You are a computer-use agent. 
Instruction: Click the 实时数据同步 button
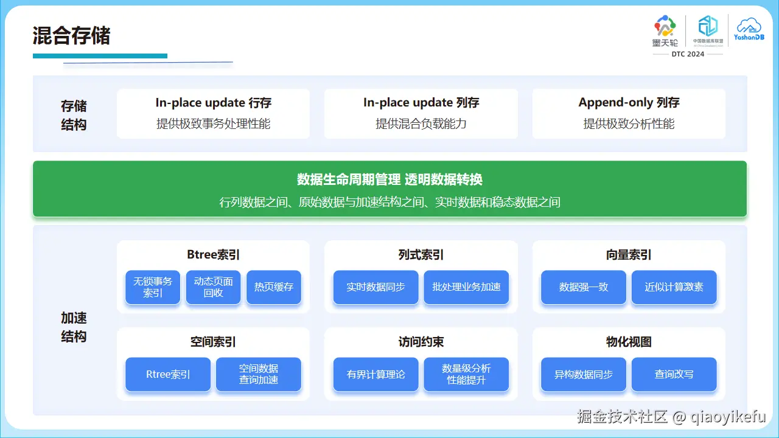coord(375,287)
